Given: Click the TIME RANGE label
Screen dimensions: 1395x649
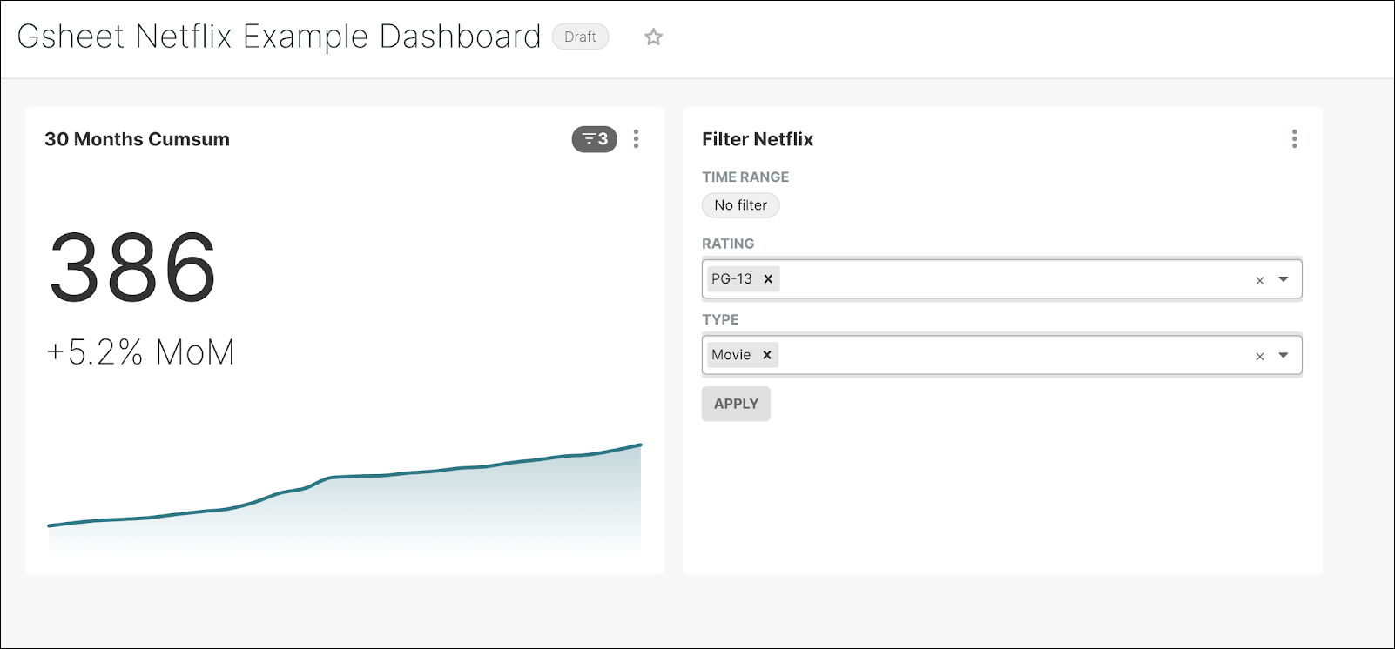Looking at the screenshot, I should click(x=745, y=177).
